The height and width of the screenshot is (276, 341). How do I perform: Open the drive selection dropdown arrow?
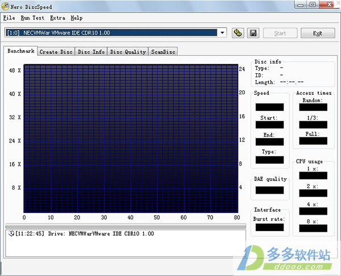coord(222,33)
